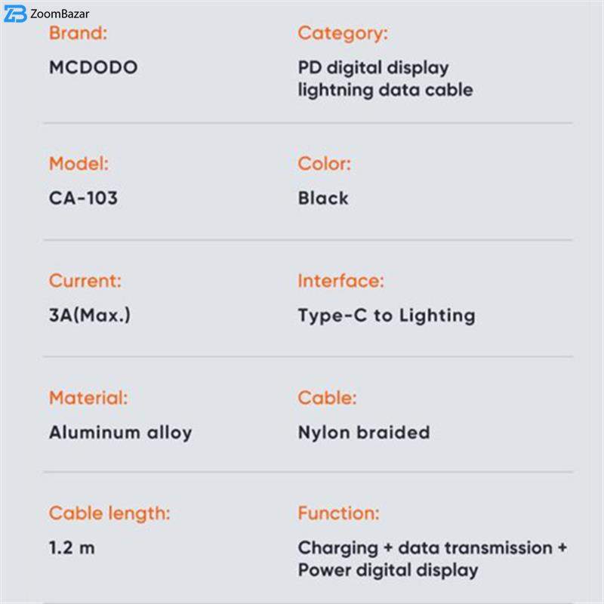This screenshot has width=604, height=604.
Task: Select the CA-103 model number
Action: (83, 199)
